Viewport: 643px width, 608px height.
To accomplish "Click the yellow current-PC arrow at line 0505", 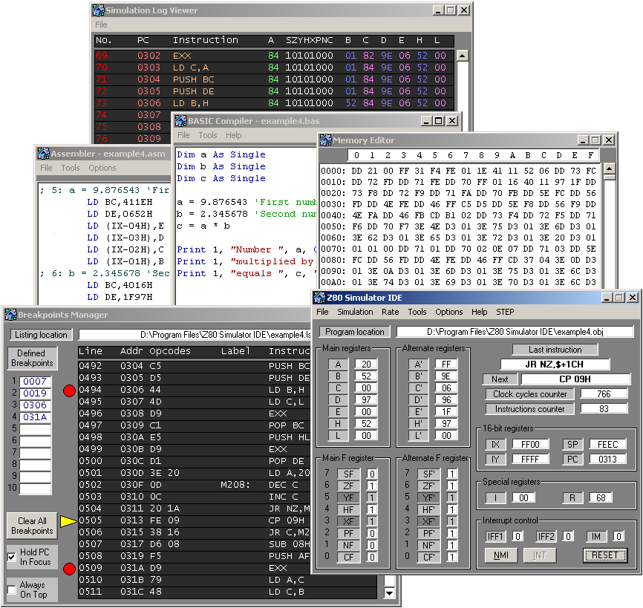I will pyautogui.click(x=68, y=521).
